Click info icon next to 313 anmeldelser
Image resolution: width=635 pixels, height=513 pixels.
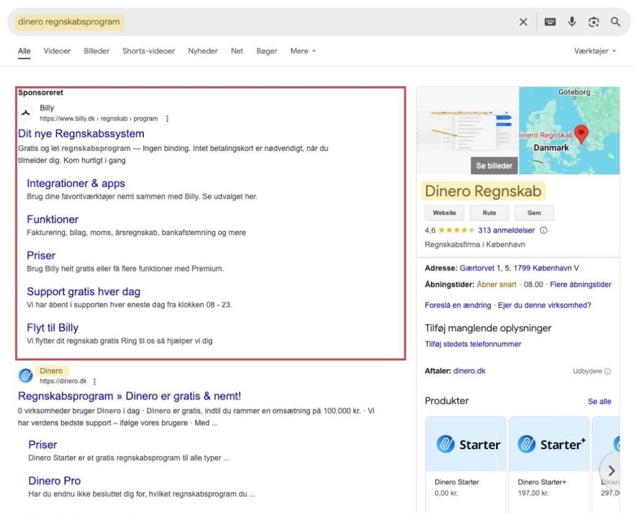(x=543, y=230)
